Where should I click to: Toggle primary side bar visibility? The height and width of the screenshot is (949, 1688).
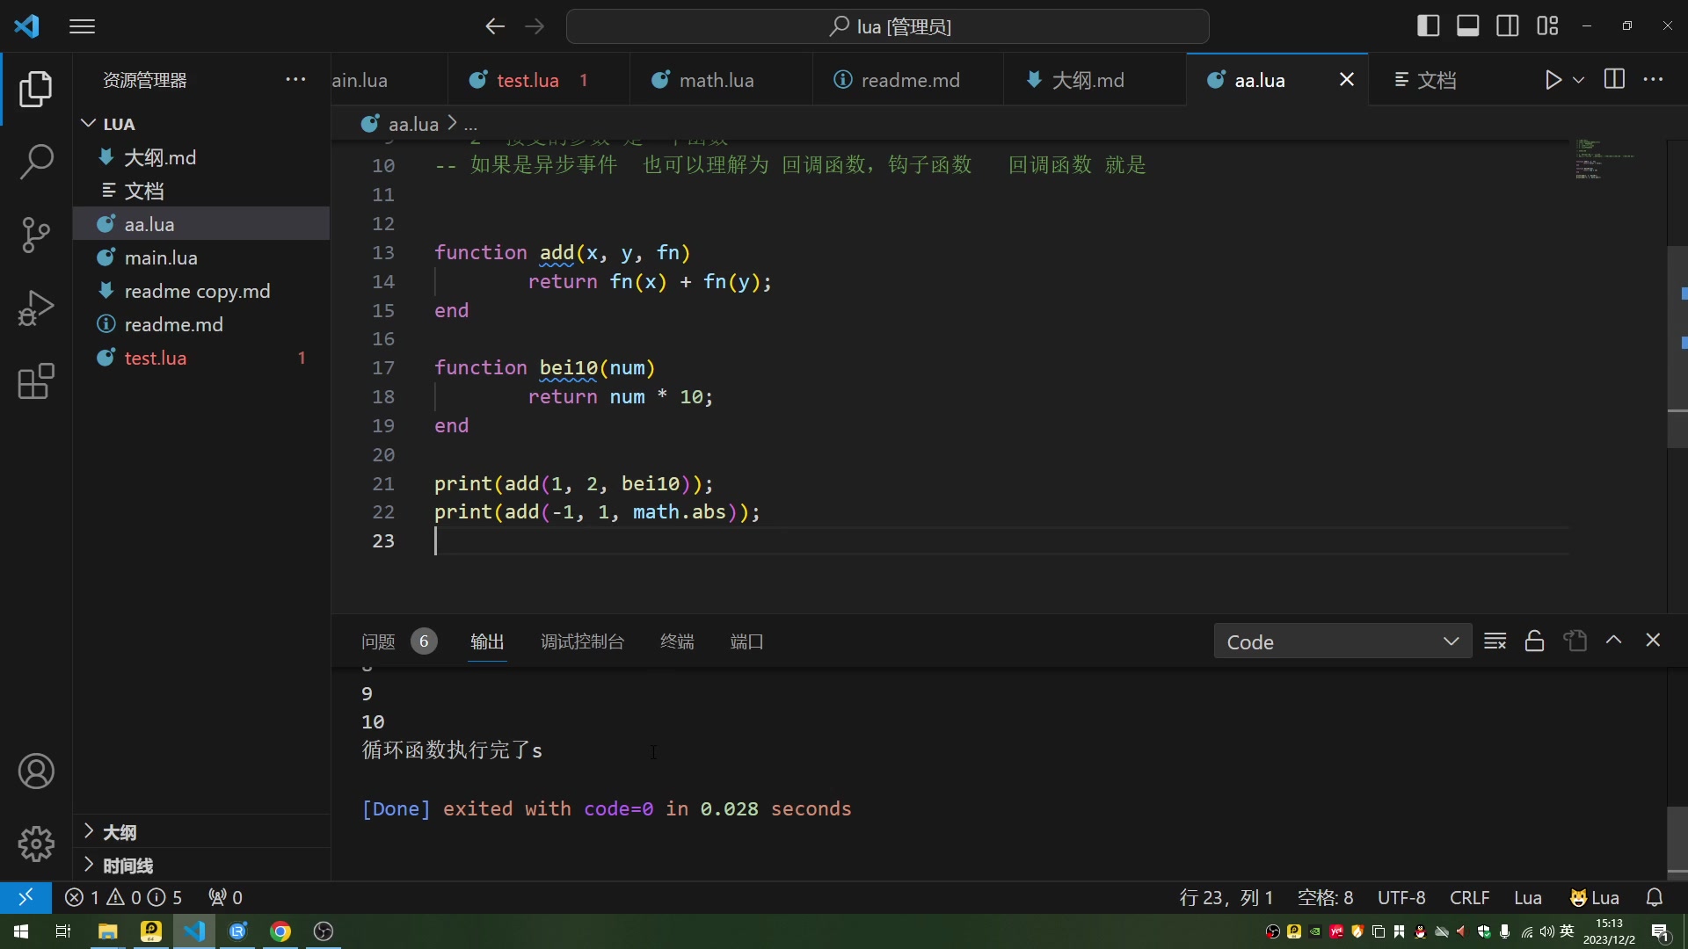pyautogui.click(x=1429, y=26)
